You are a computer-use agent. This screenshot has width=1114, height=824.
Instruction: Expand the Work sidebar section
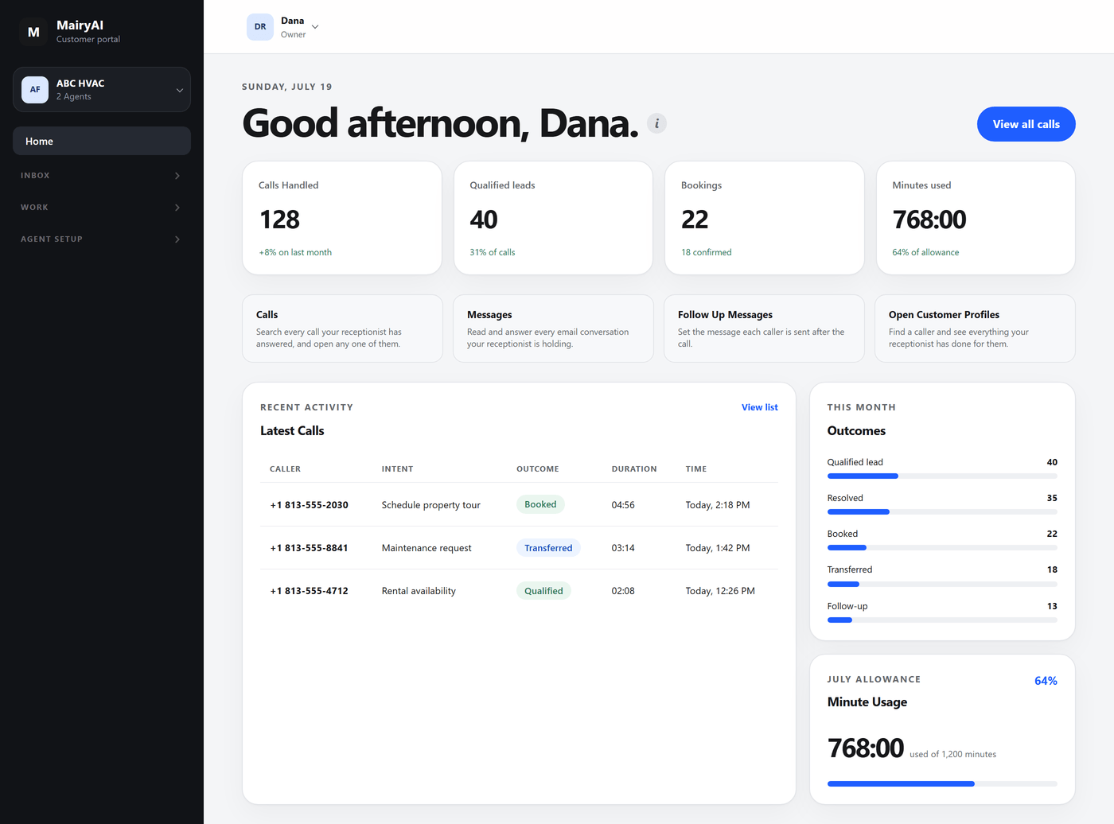[x=102, y=208]
